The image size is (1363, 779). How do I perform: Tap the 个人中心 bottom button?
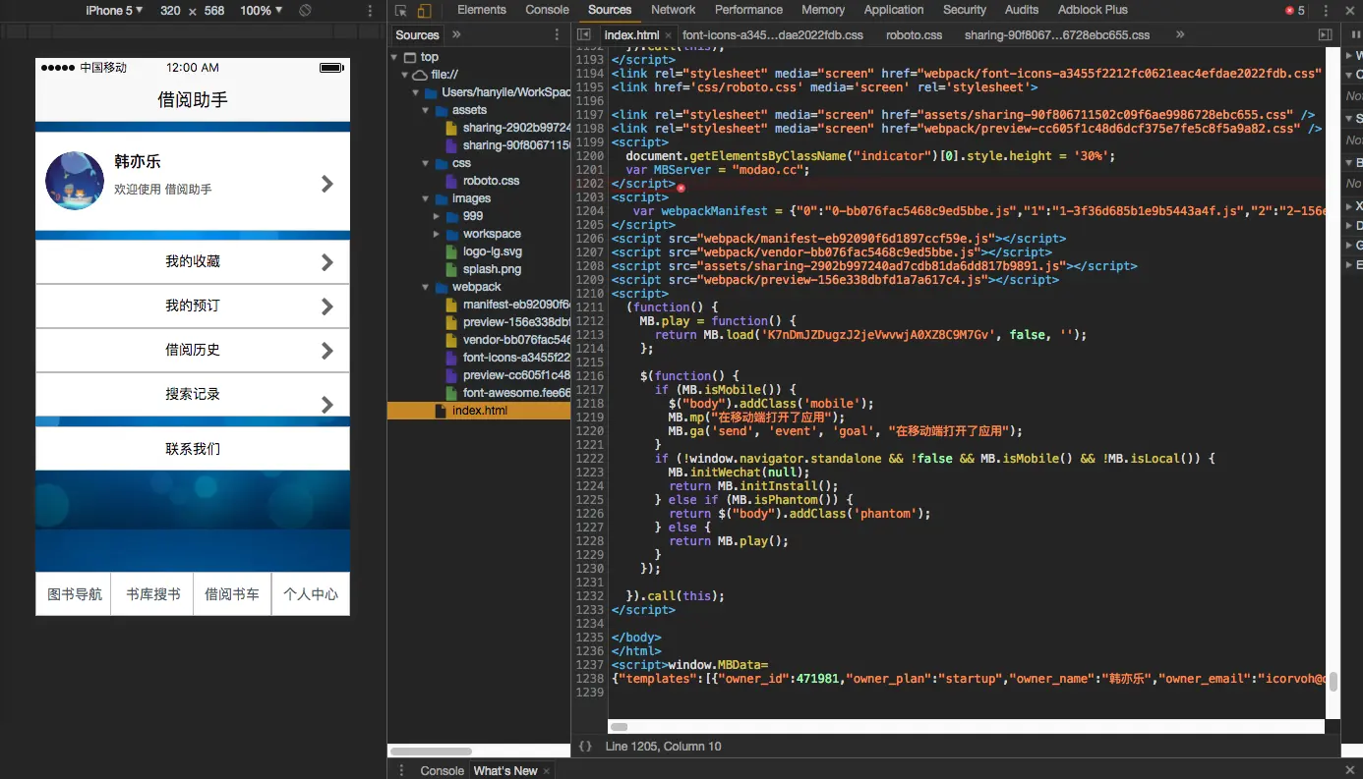point(311,594)
